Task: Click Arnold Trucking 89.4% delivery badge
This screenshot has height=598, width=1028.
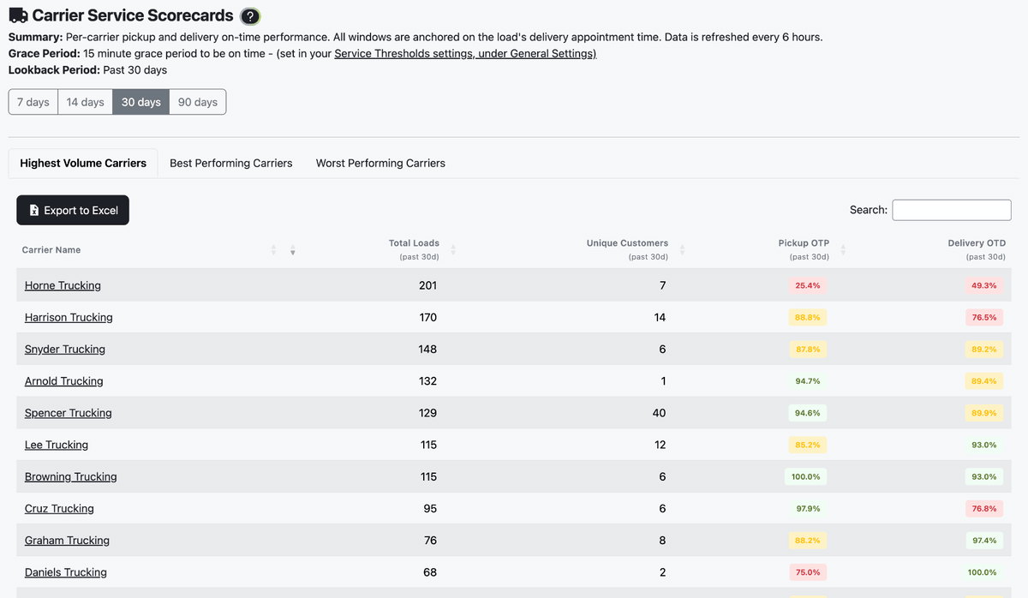Action: coord(984,381)
